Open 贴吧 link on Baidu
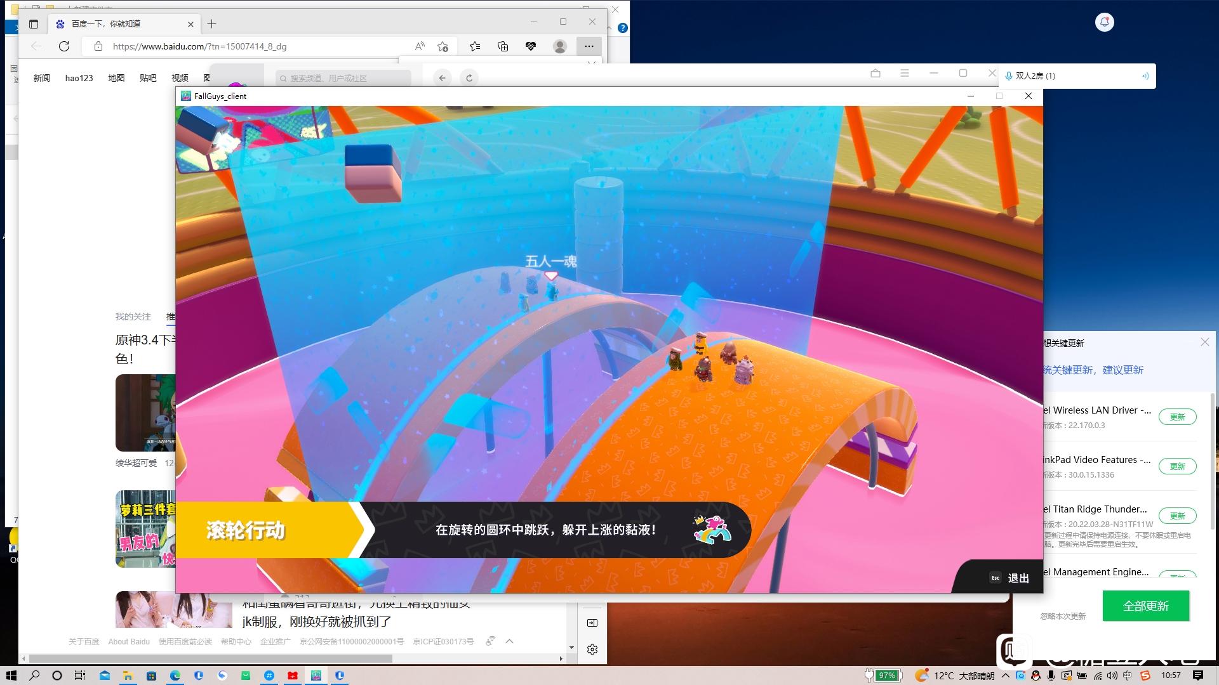This screenshot has width=1219, height=685. 148,78
